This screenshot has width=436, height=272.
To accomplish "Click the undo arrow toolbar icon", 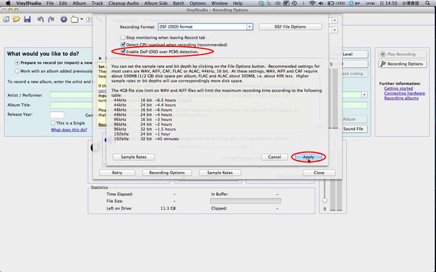I will (41, 19).
